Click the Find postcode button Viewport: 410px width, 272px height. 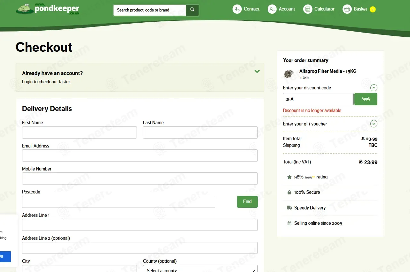tap(247, 201)
